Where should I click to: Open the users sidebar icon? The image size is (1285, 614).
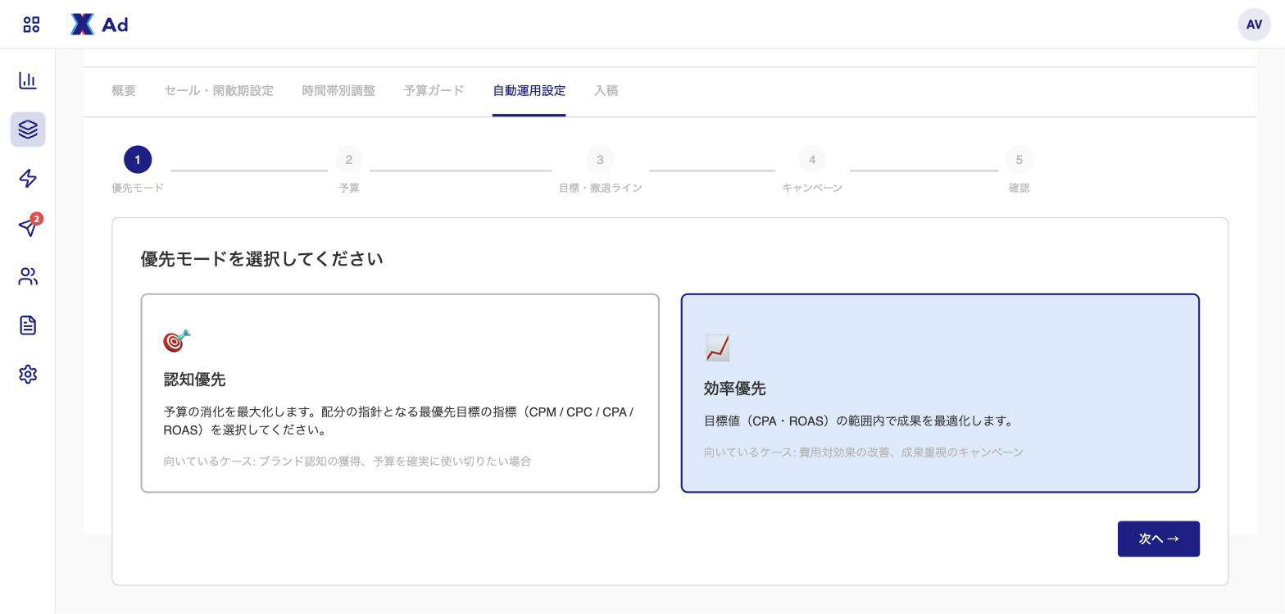(28, 276)
